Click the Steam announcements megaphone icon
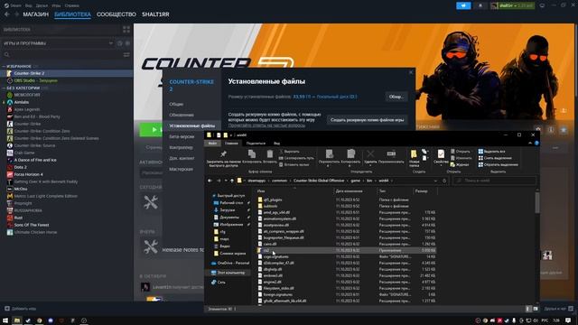Screen dimensions: 578x325 [x=463, y=5]
